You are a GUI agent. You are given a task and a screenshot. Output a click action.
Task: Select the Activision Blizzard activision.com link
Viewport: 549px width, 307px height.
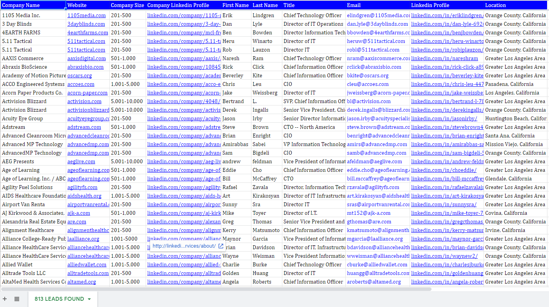tap(84, 102)
